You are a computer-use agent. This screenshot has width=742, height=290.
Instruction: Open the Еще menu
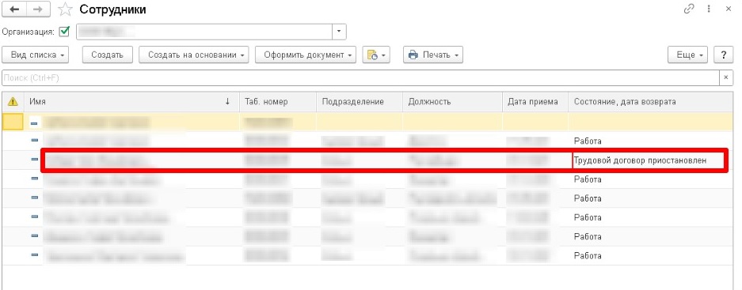pos(688,55)
